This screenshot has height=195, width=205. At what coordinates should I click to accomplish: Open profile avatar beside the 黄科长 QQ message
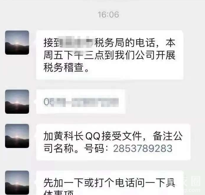coord(17,136)
